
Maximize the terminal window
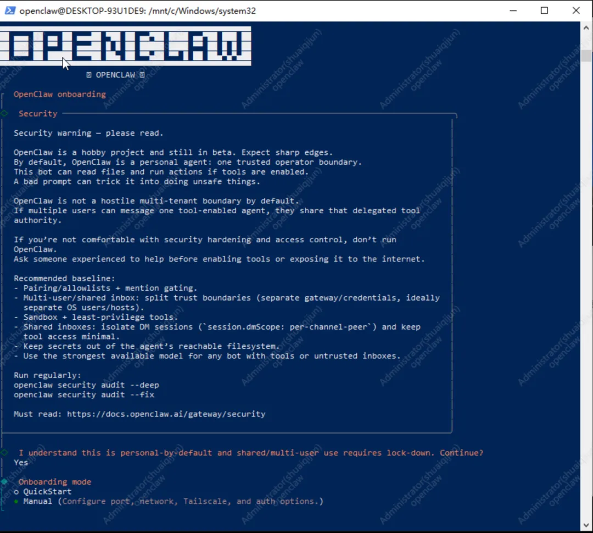pos(544,10)
